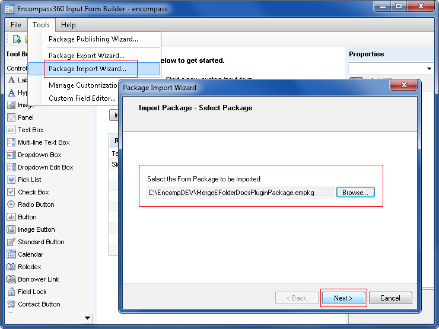Select the Dropdown Edit Box control icon

coord(11,167)
